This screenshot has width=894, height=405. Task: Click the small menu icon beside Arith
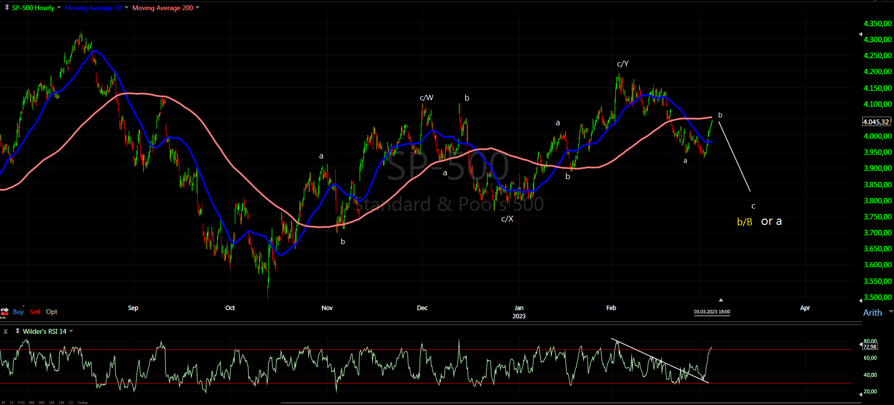[891, 312]
